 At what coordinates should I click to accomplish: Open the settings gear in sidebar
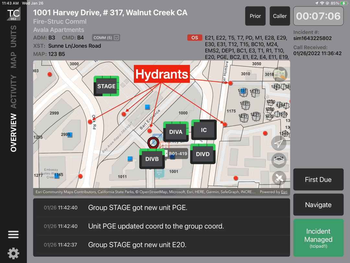[x=13, y=253]
